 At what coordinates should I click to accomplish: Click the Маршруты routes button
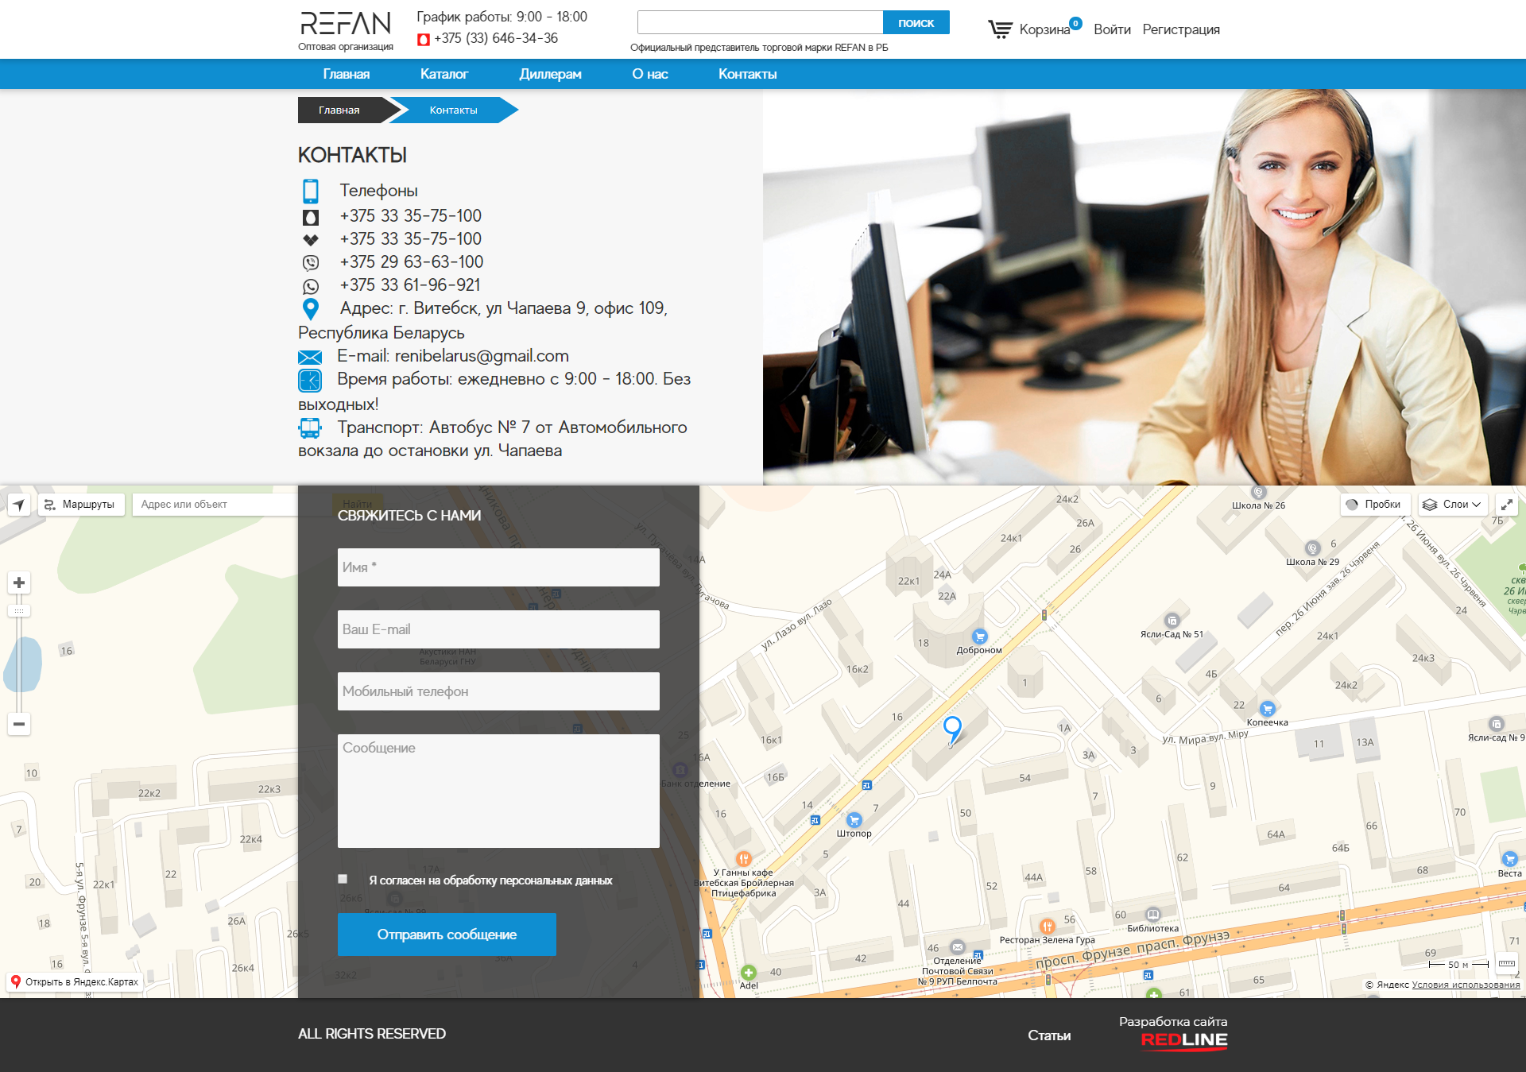[81, 505]
